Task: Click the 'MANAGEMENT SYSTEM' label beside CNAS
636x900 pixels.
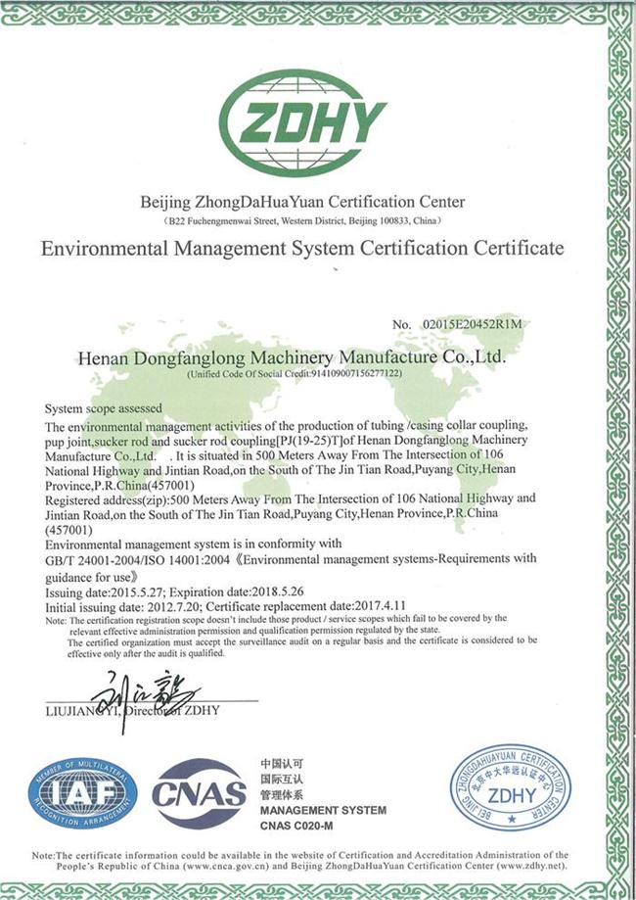Action: pos(323,811)
